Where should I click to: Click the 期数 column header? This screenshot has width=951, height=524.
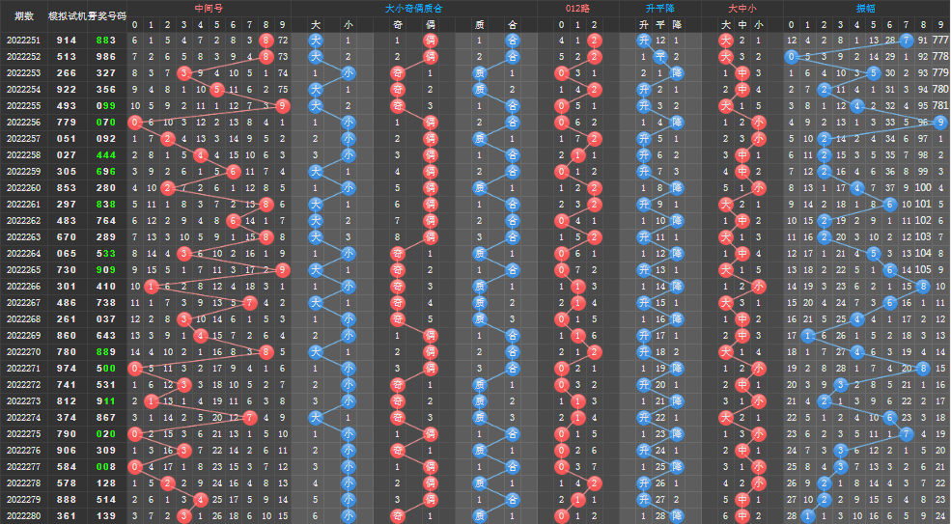click(x=23, y=16)
